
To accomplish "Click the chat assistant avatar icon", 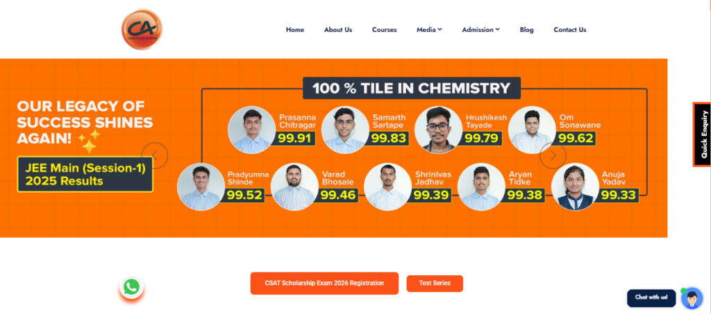I will [692, 298].
